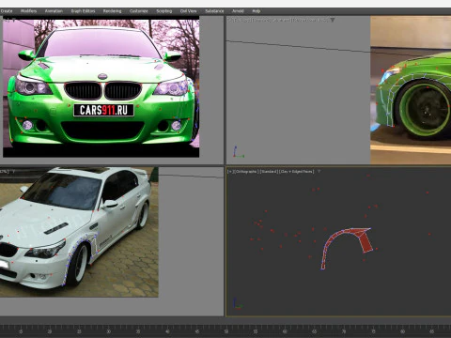Open the Graph Editors menu
Screen dimensions: 451x338
(x=83, y=11)
